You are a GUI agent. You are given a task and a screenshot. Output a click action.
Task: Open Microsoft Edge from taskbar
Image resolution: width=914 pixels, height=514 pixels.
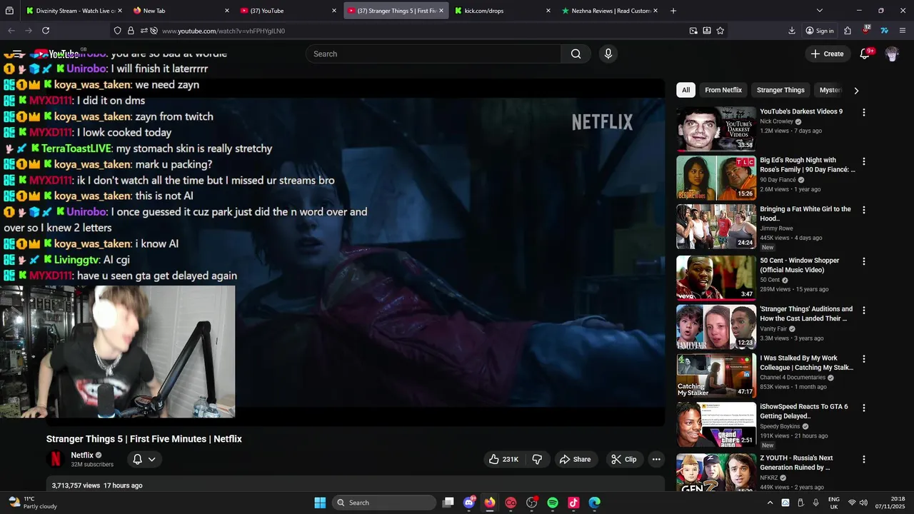pos(594,503)
